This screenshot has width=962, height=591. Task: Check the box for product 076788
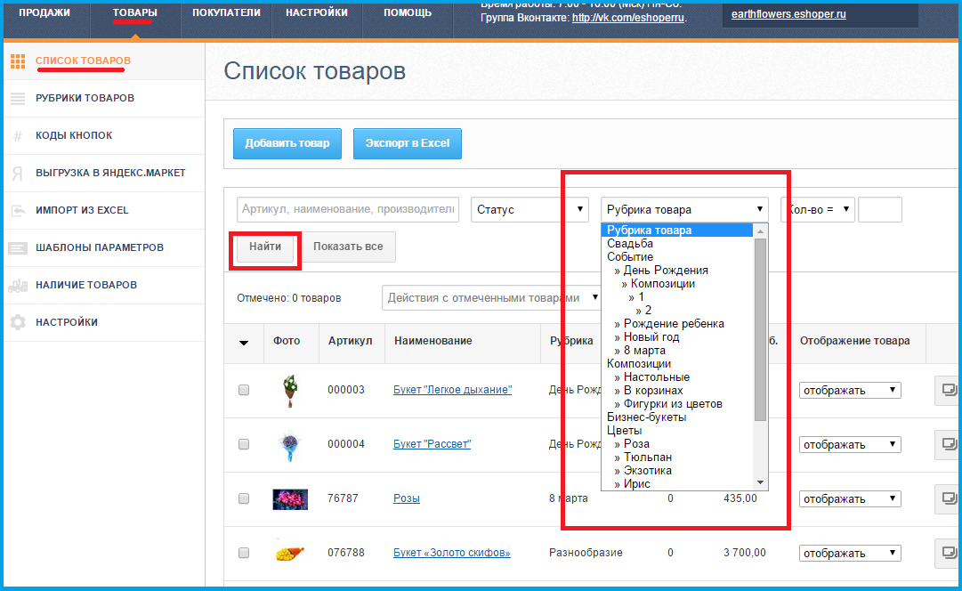[244, 553]
